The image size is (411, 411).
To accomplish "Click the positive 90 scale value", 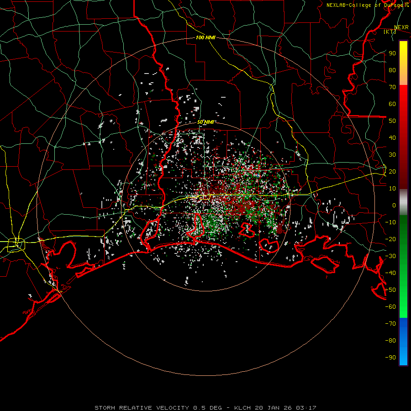I will coord(392,53).
